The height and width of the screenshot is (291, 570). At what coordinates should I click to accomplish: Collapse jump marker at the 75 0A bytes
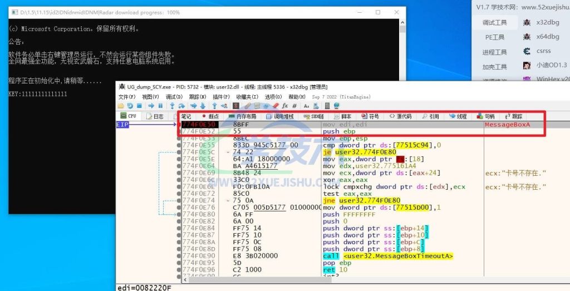(x=228, y=200)
